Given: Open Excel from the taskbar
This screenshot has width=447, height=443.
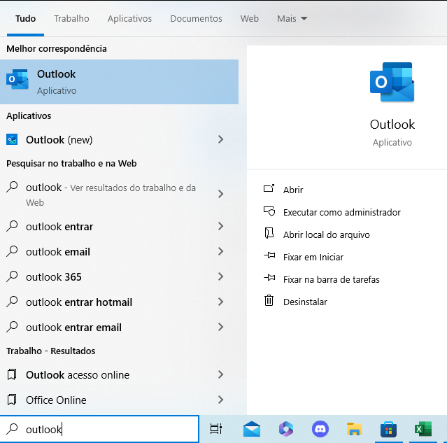Looking at the screenshot, I should [423, 429].
